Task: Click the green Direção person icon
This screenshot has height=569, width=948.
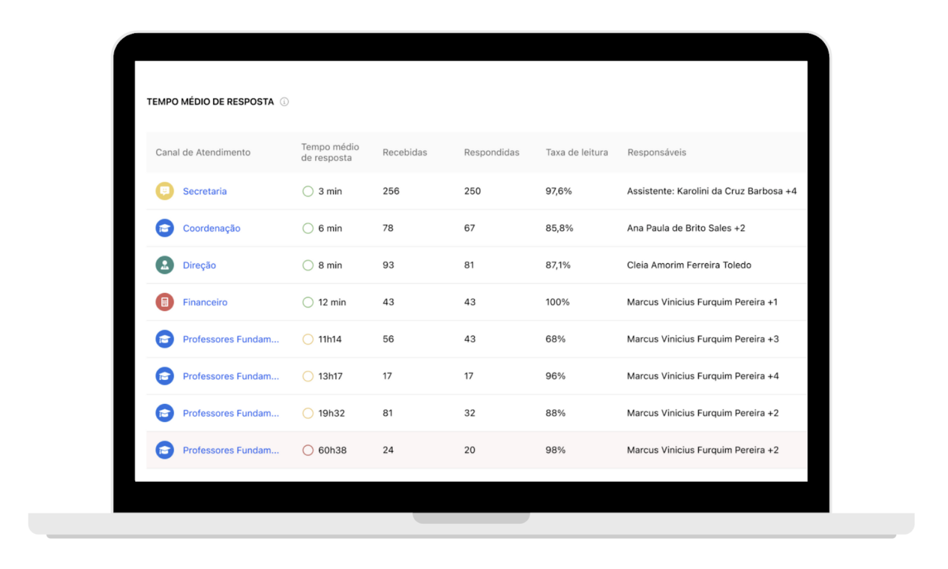Action: click(165, 265)
